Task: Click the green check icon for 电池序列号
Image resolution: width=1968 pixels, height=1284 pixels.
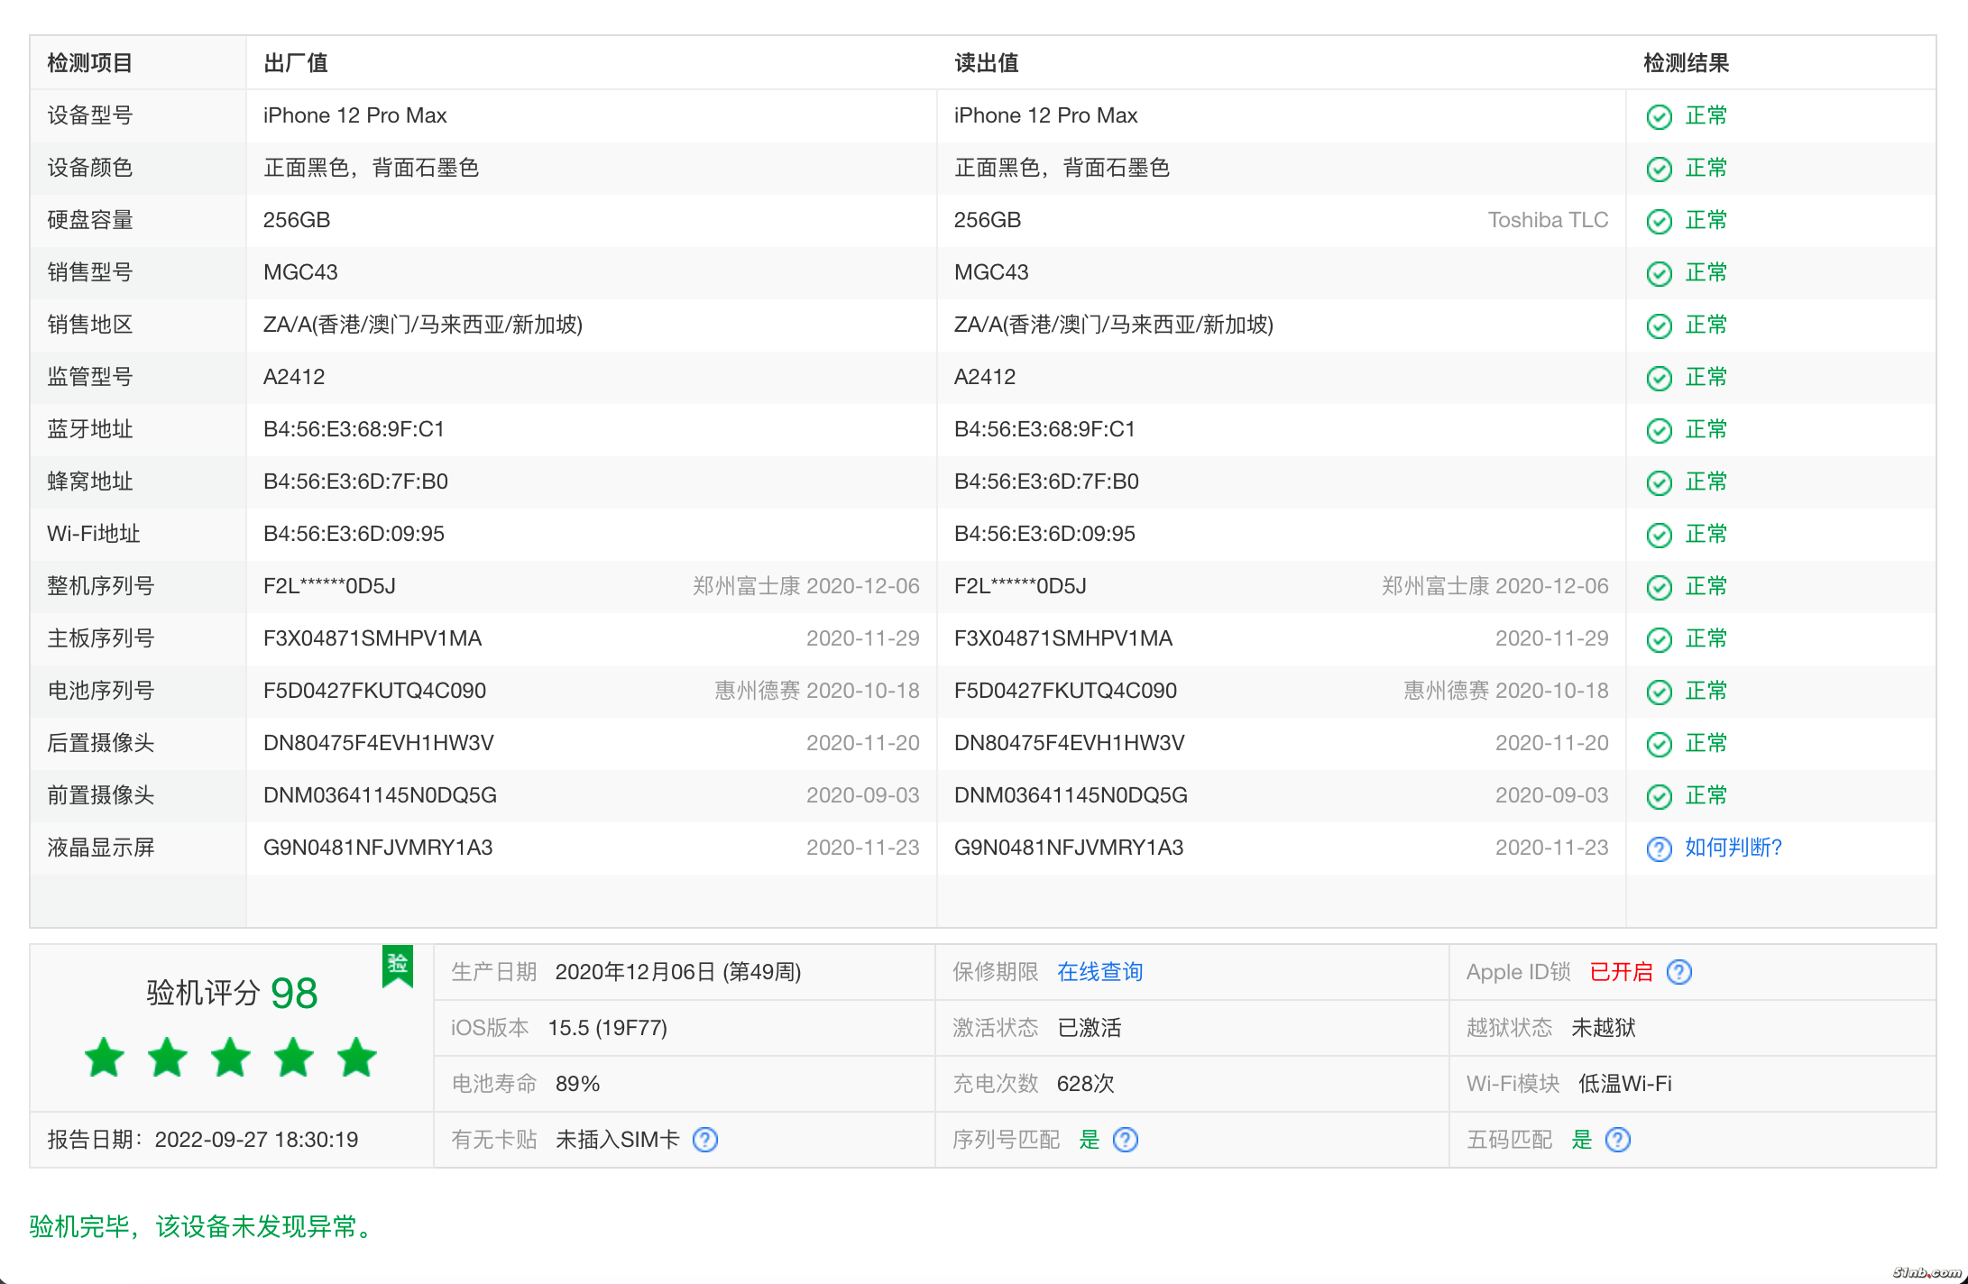Action: (x=1659, y=692)
